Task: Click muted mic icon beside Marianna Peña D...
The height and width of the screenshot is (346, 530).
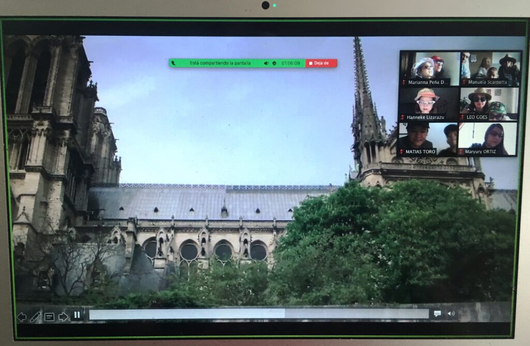Action: [x=404, y=82]
